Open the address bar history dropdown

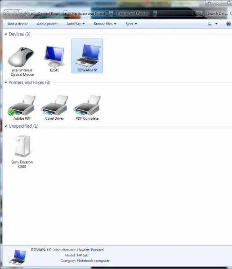click(192, 14)
